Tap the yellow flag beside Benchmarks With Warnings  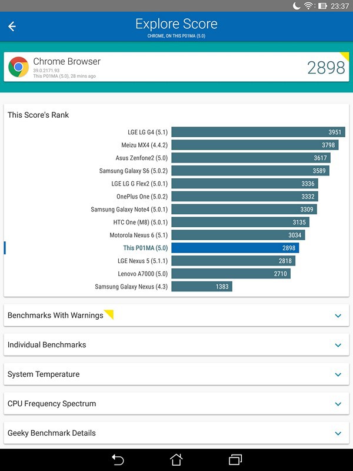point(109,314)
